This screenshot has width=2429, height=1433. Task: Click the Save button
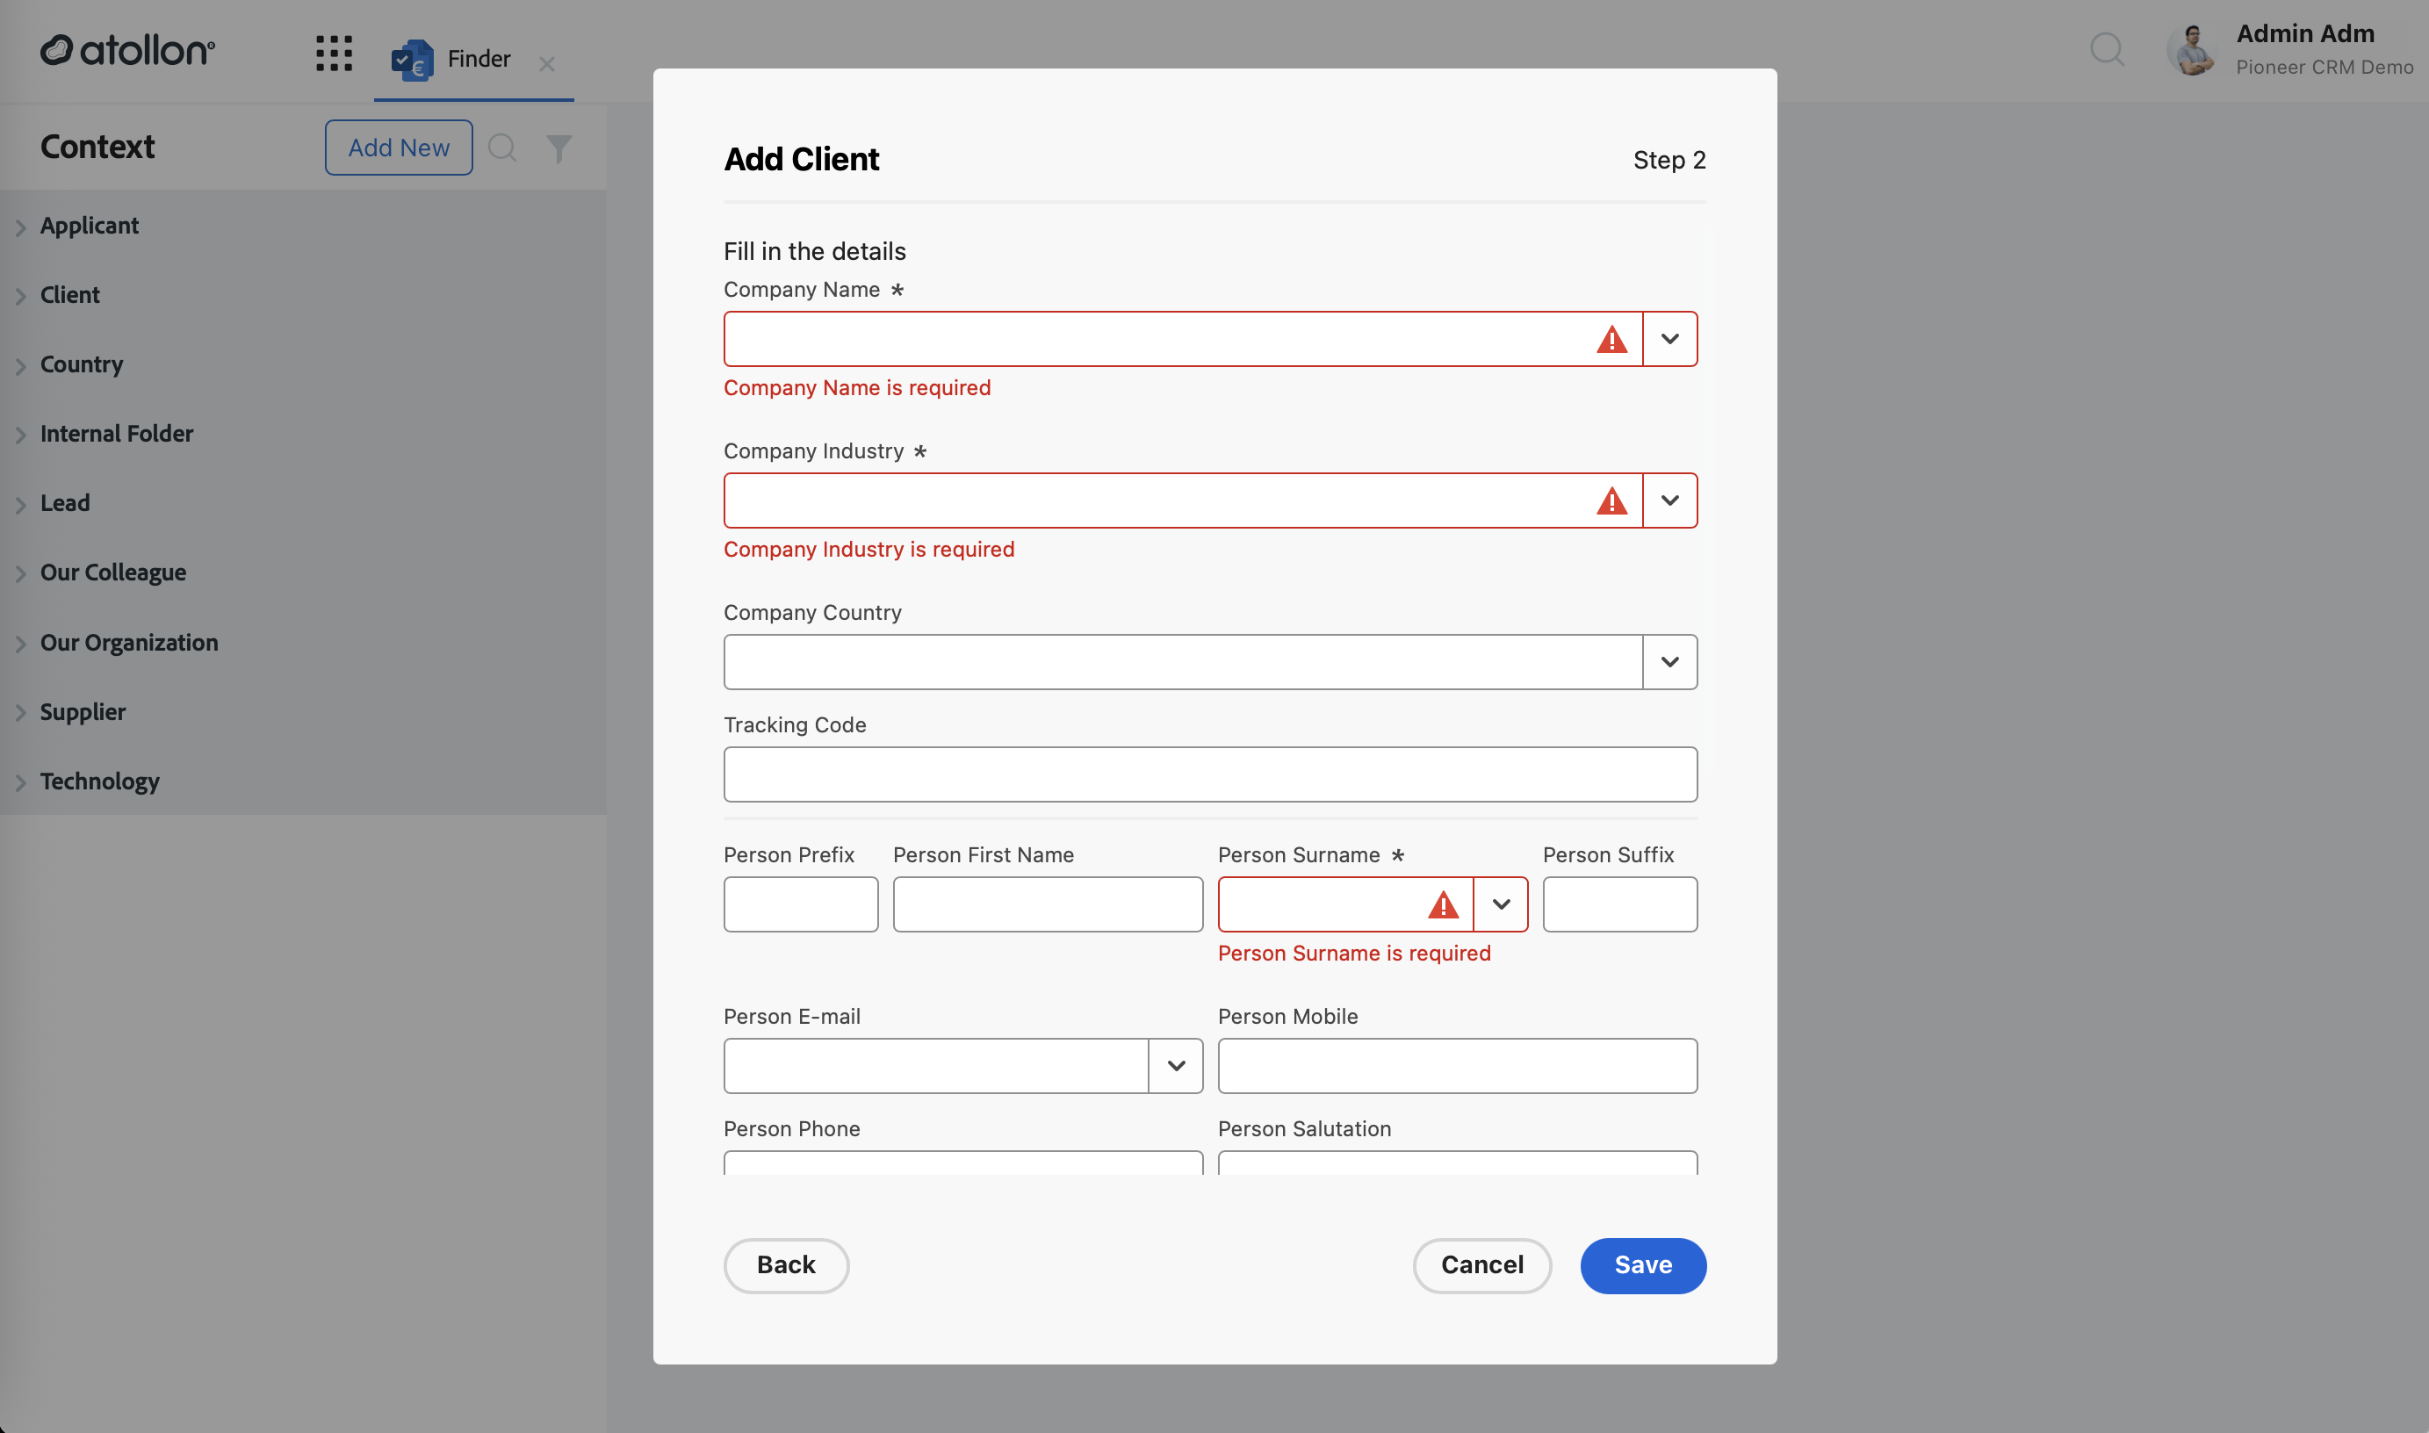point(1642,1265)
